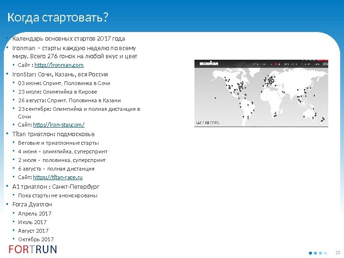Select 'Беговые и триатлонные старты' line
The width and height of the screenshot is (344, 258).
[x=58, y=143]
